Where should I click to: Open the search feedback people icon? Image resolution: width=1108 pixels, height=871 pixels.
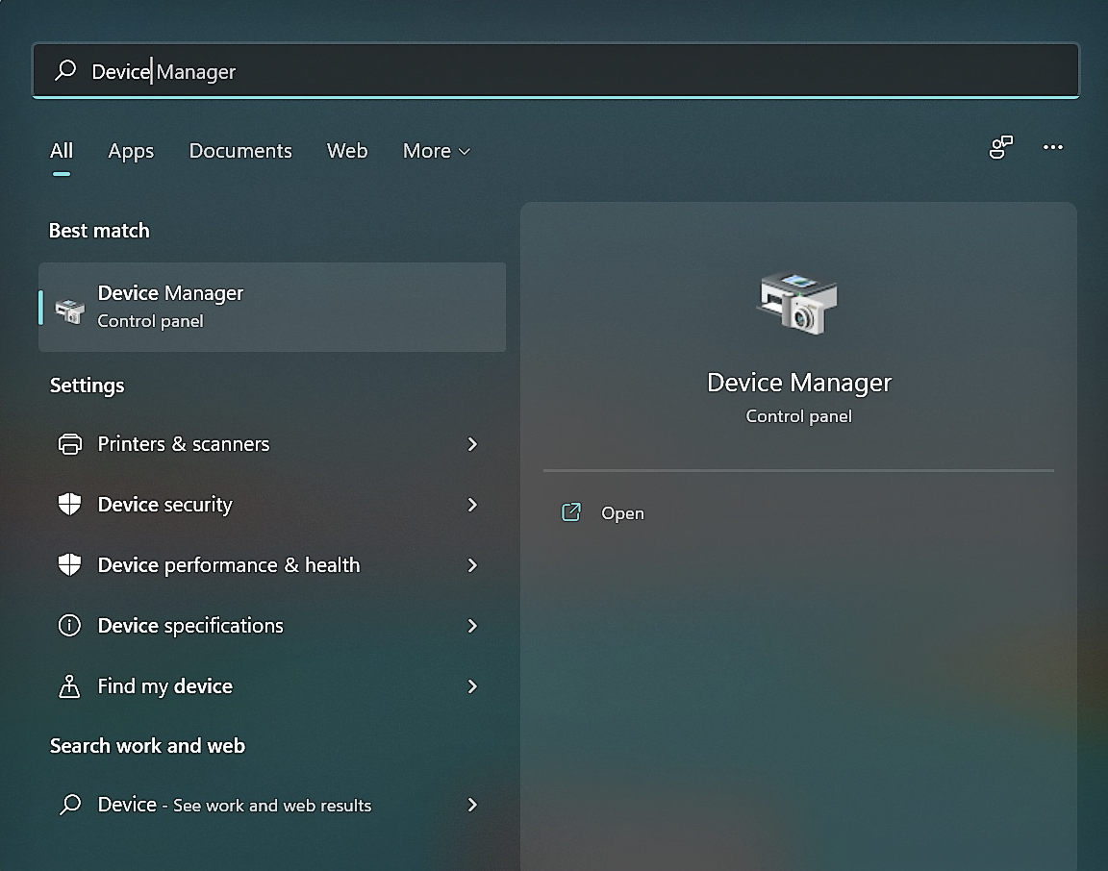coord(1000,147)
